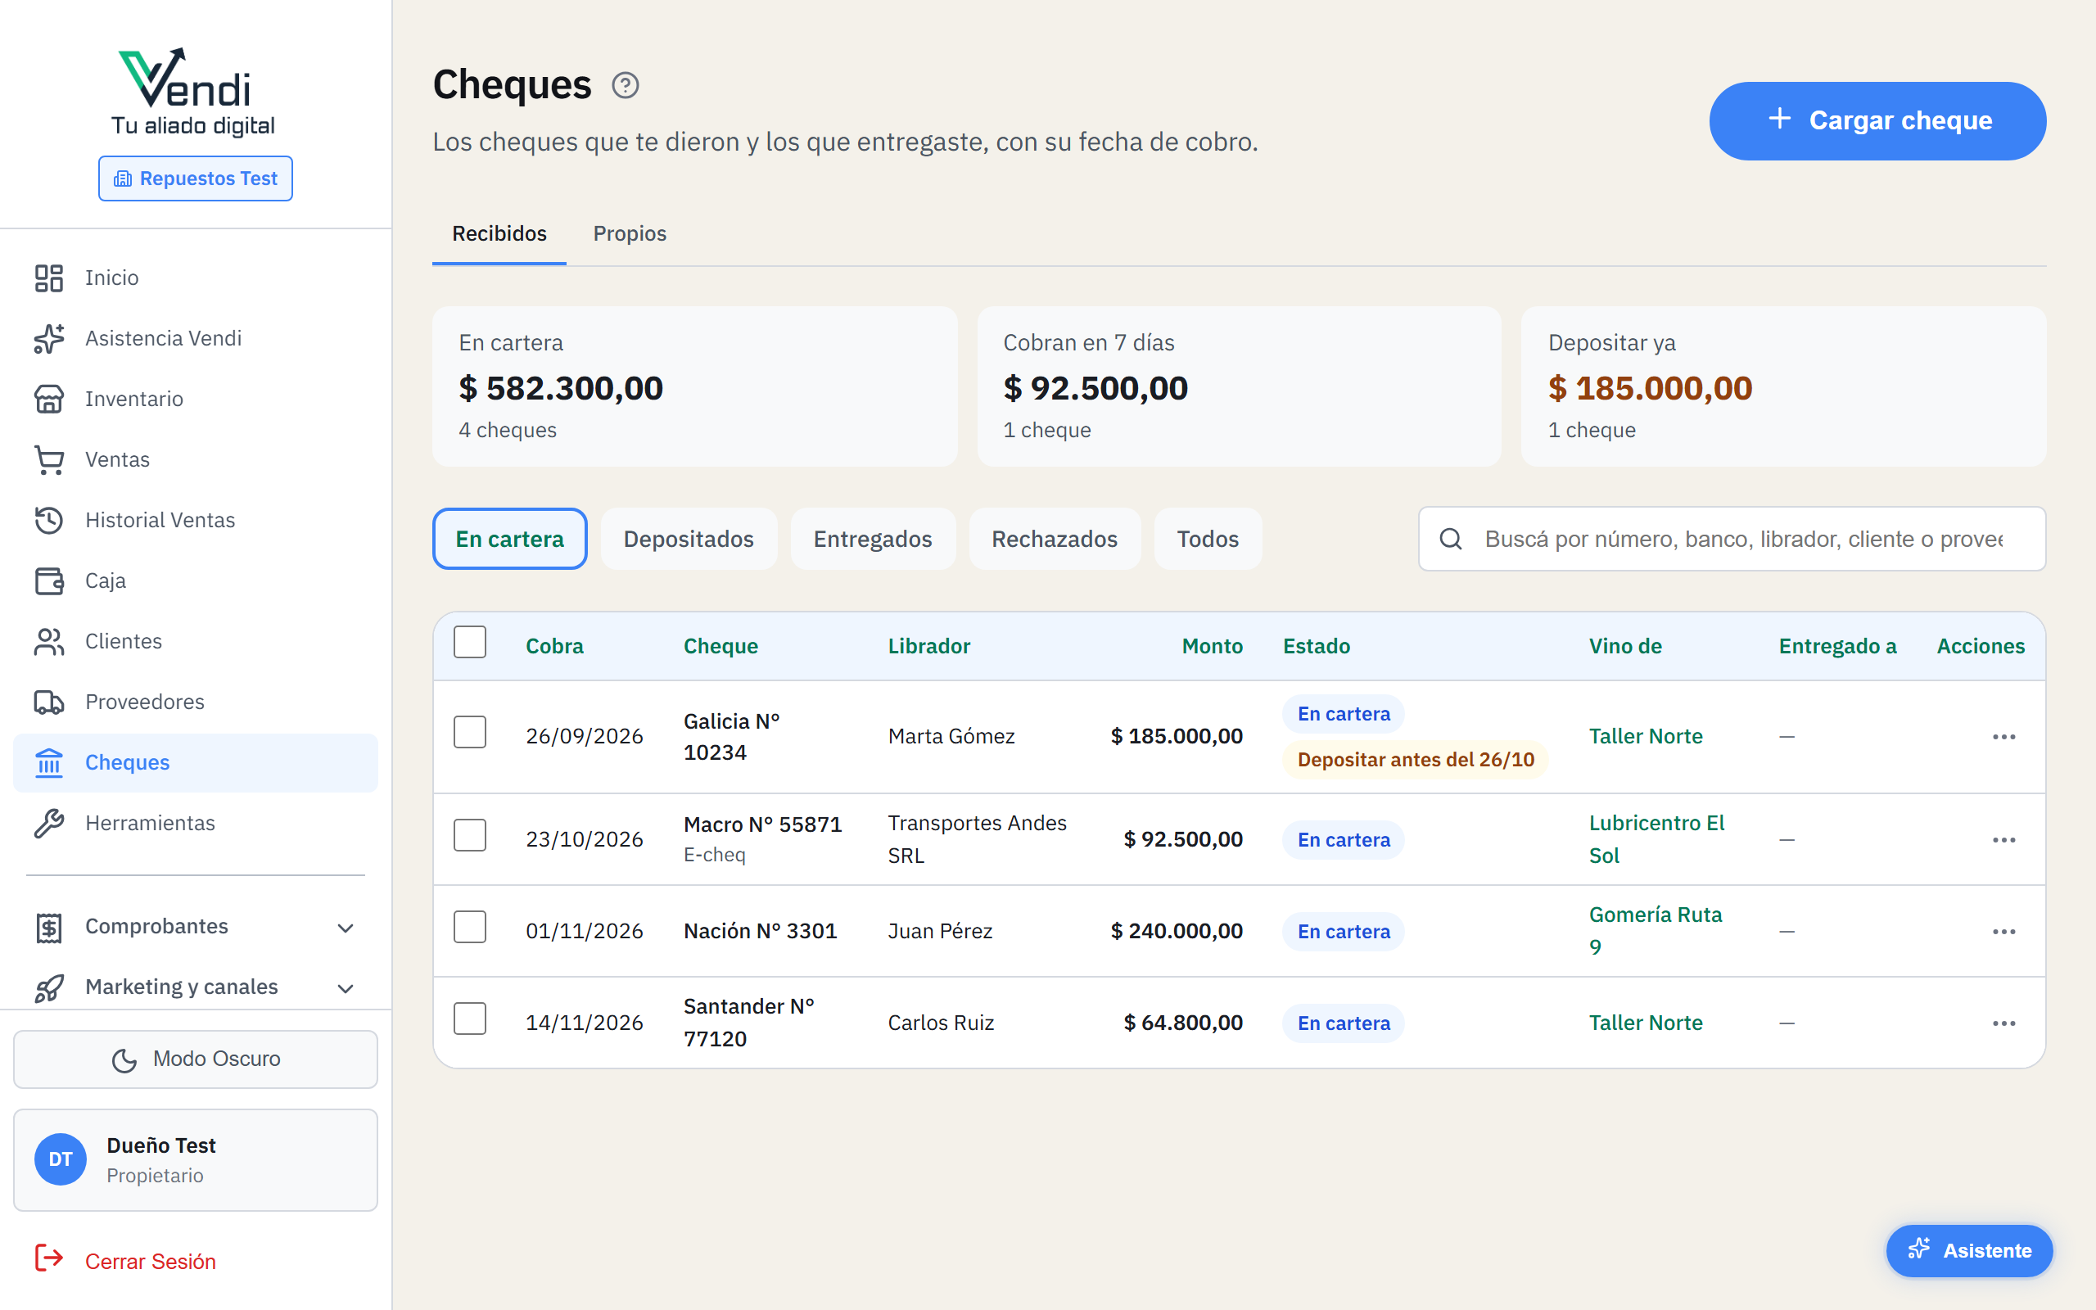Sort by the Monto column header

(x=1212, y=646)
